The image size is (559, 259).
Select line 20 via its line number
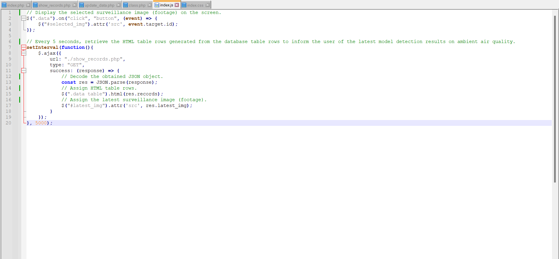[x=8, y=123]
